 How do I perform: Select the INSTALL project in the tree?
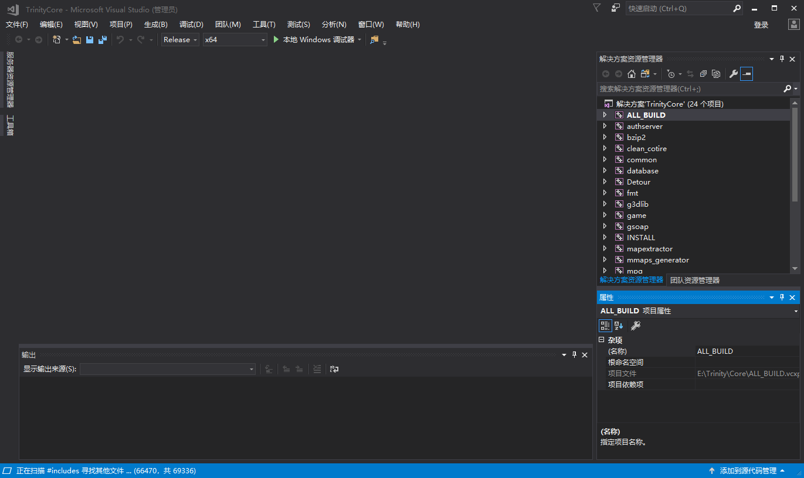641,238
